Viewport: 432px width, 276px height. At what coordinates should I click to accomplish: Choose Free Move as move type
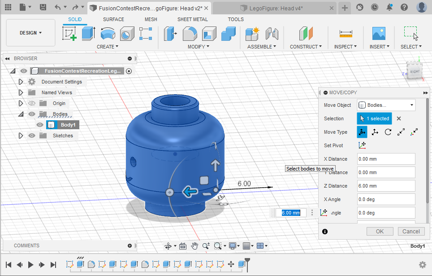(x=362, y=132)
